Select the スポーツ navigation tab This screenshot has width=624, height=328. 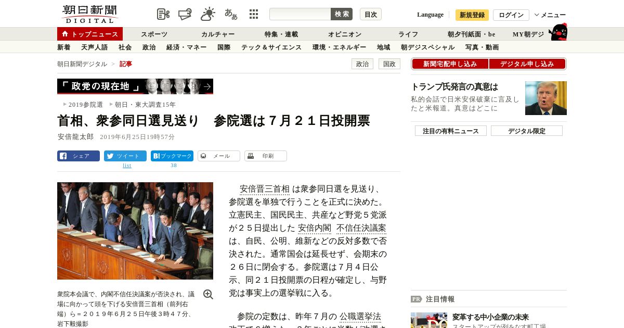(x=154, y=34)
